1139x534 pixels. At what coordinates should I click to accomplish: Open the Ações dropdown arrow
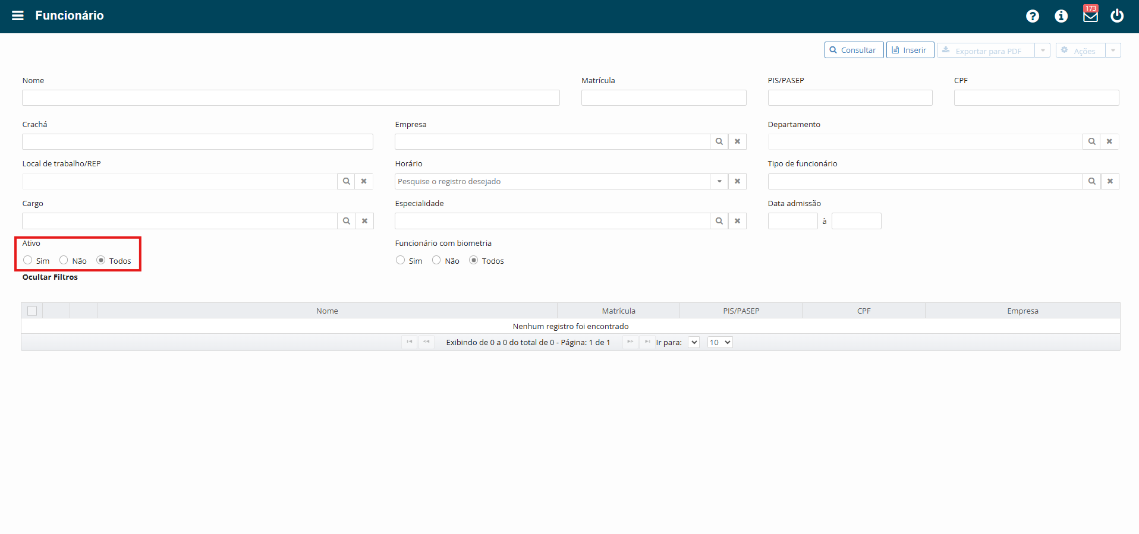(1113, 50)
